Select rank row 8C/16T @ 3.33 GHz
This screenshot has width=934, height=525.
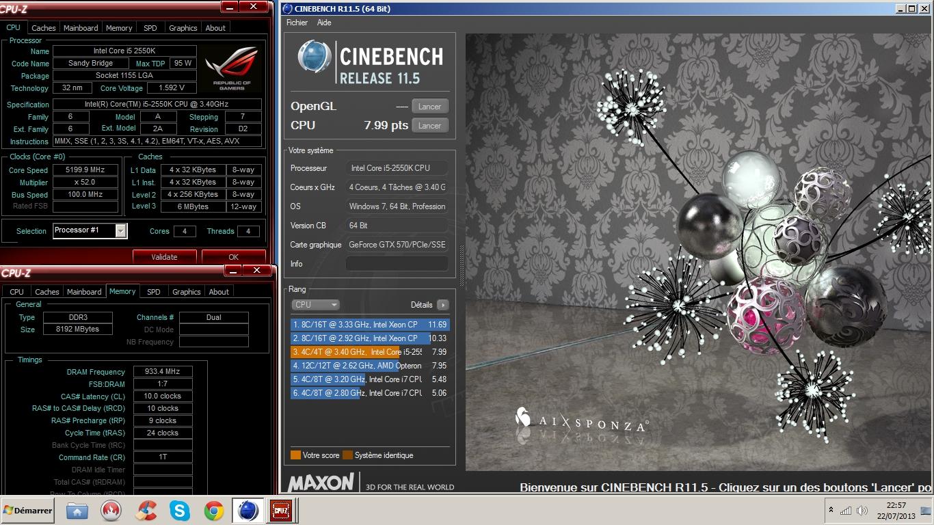tap(370, 325)
